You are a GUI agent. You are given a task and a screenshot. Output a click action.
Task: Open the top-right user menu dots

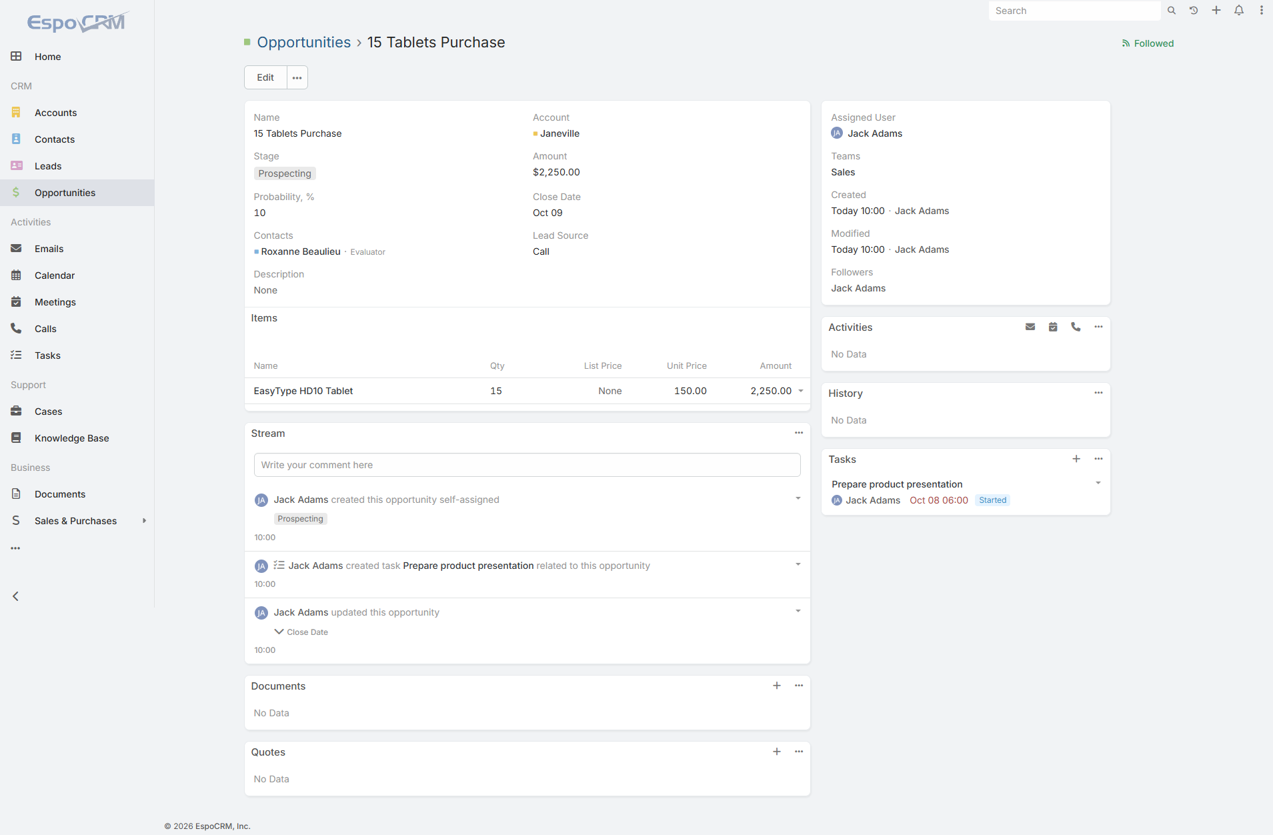pyautogui.click(x=1262, y=11)
